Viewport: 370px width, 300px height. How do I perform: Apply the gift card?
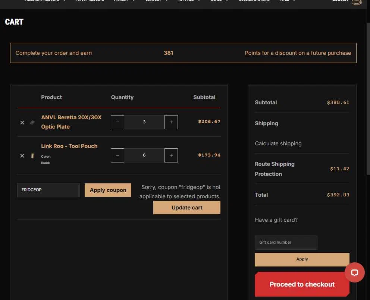click(x=302, y=259)
